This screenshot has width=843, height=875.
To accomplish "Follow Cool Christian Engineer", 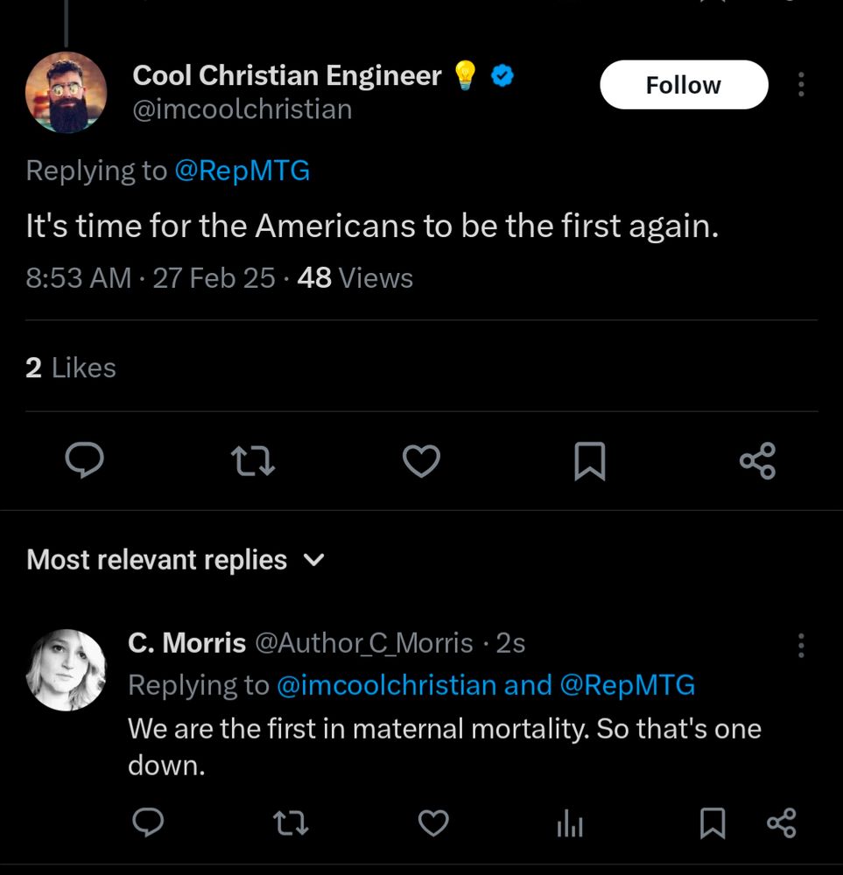I will (683, 85).
